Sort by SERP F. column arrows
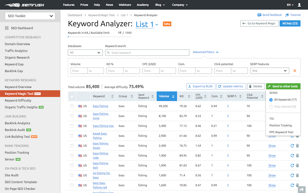Screen dimensions: 308x193 240,96
